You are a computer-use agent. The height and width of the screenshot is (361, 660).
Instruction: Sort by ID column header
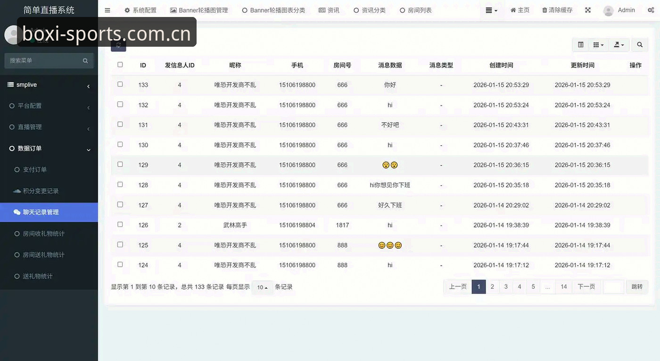(x=143, y=65)
